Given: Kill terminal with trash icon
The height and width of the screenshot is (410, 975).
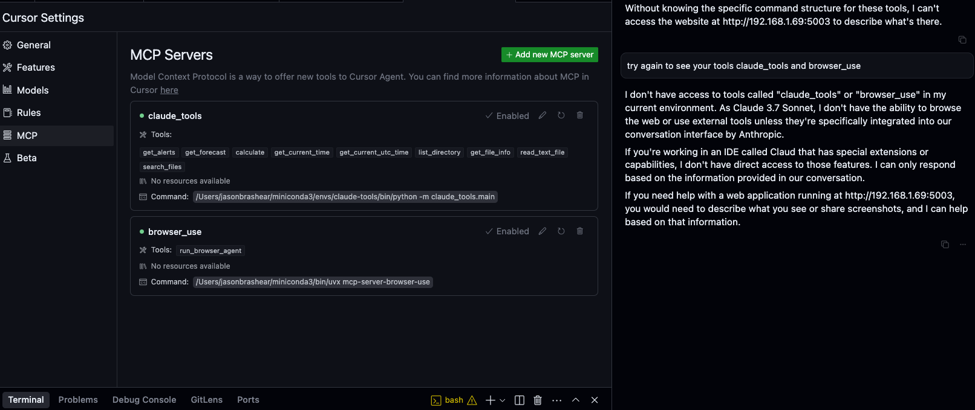Looking at the screenshot, I should [538, 400].
